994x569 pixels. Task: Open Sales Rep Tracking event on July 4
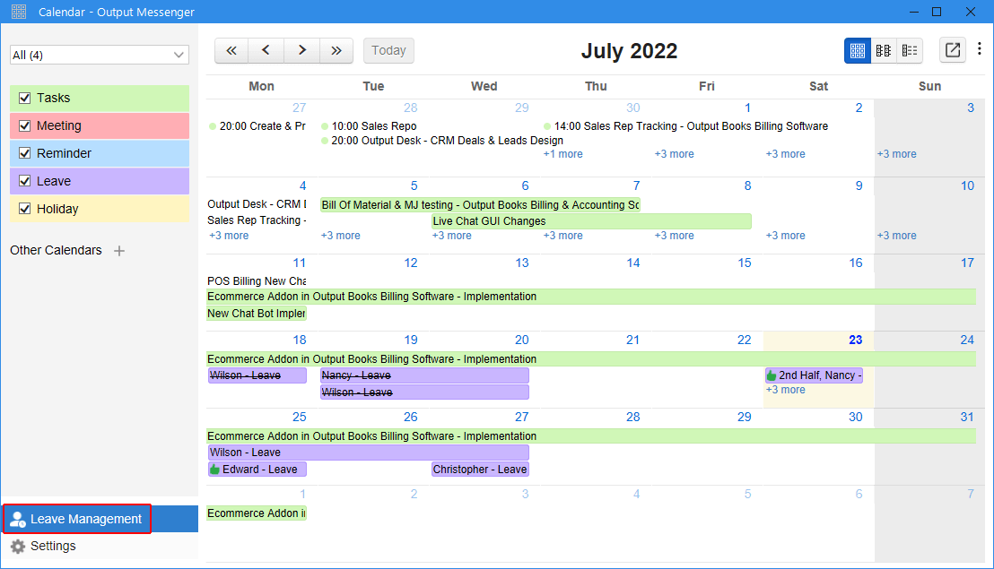[256, 220]
